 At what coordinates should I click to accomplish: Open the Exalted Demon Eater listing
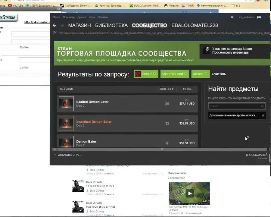click(x=127, y=103)
